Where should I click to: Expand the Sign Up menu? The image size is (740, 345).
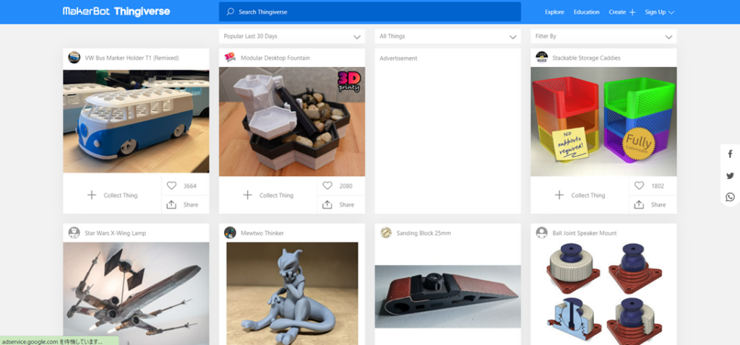coord(659,12)
